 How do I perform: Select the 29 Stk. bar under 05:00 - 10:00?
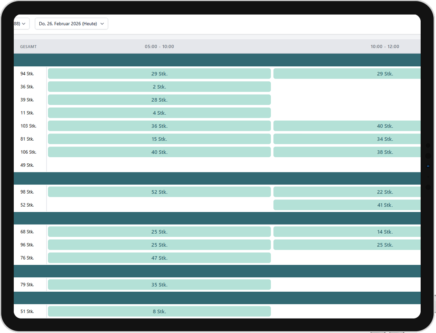159,73
